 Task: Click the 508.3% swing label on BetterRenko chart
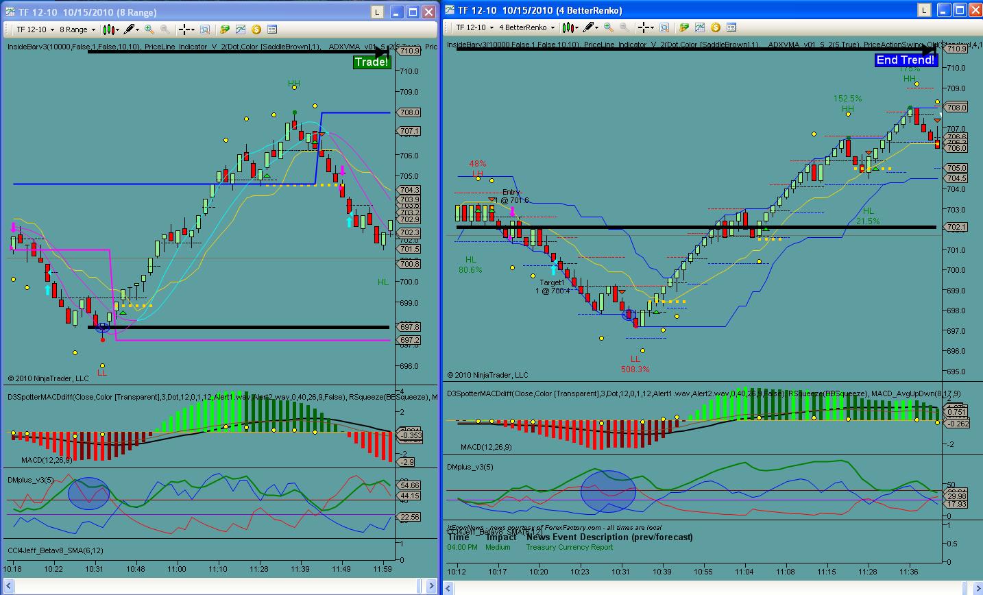[635, 369]
